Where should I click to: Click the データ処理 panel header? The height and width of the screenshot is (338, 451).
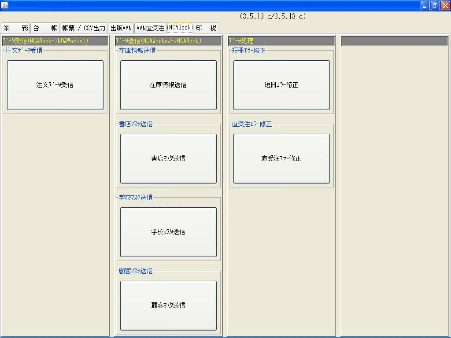pyautogui.click(x=281, y=40)
